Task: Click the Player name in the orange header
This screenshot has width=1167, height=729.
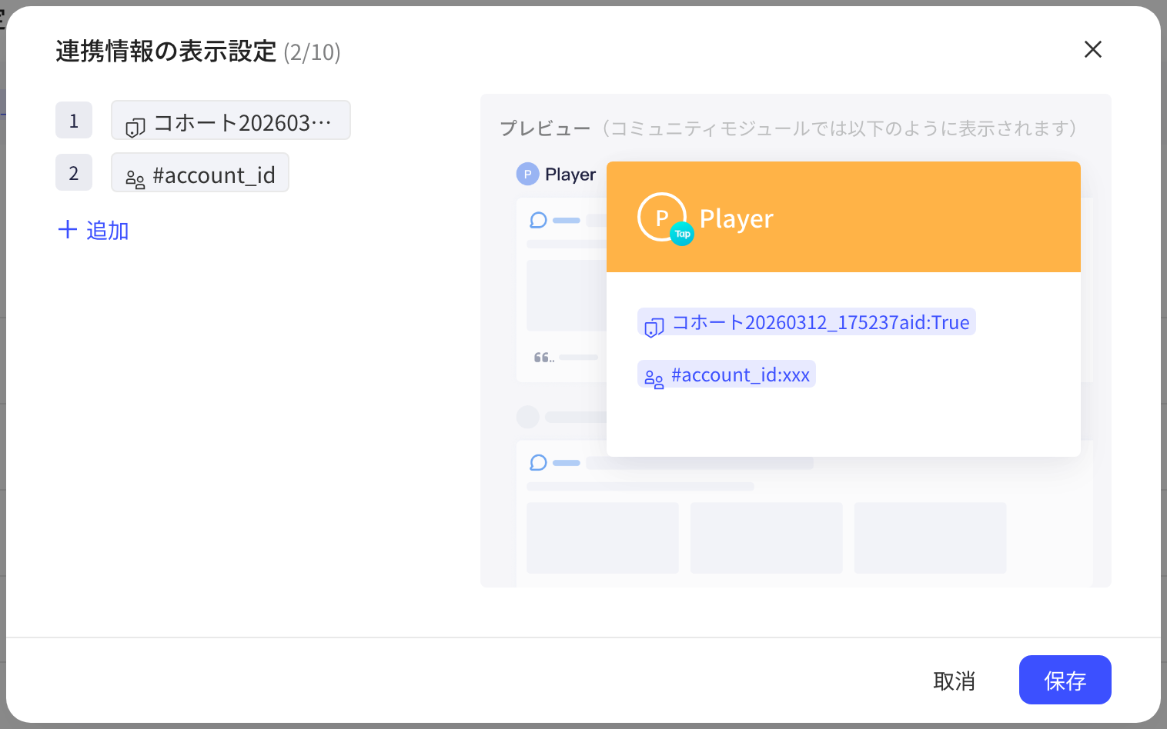Action: [737, 219]
